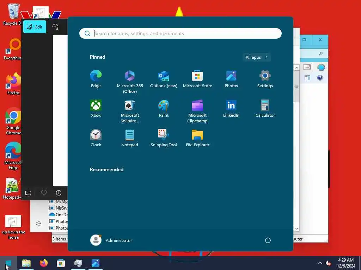The image size is (361, 270).
Task: Click settings gear in background window
Action: pyautogui.click(x=39, y=224)
